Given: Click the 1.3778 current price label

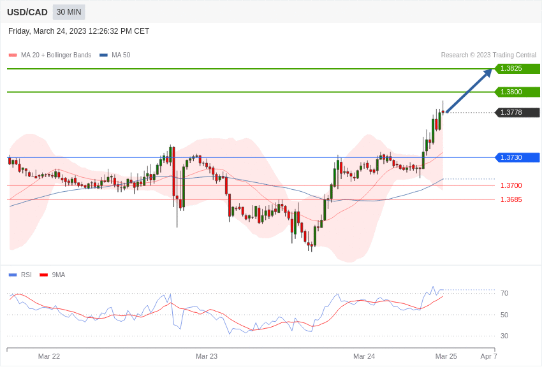Looking at the screenshot, I should pos(517,112).
